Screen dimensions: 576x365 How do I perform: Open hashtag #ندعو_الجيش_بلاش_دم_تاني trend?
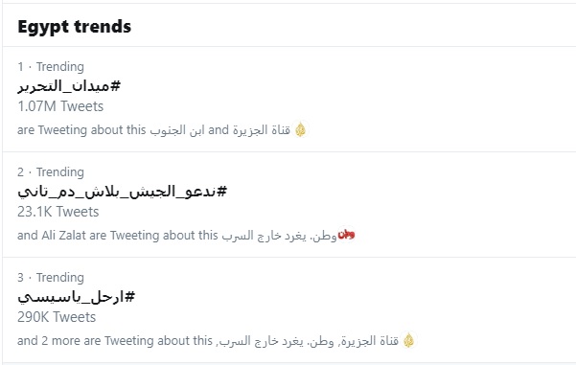pos(123,192)
